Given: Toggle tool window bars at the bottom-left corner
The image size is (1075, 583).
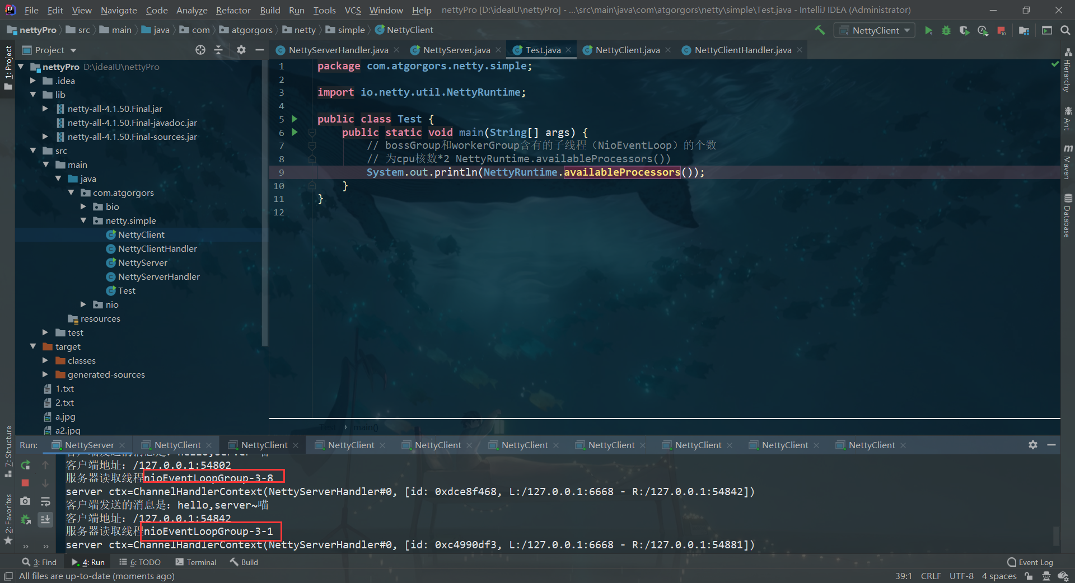Looking at the screenshot, I should (8, 576).
